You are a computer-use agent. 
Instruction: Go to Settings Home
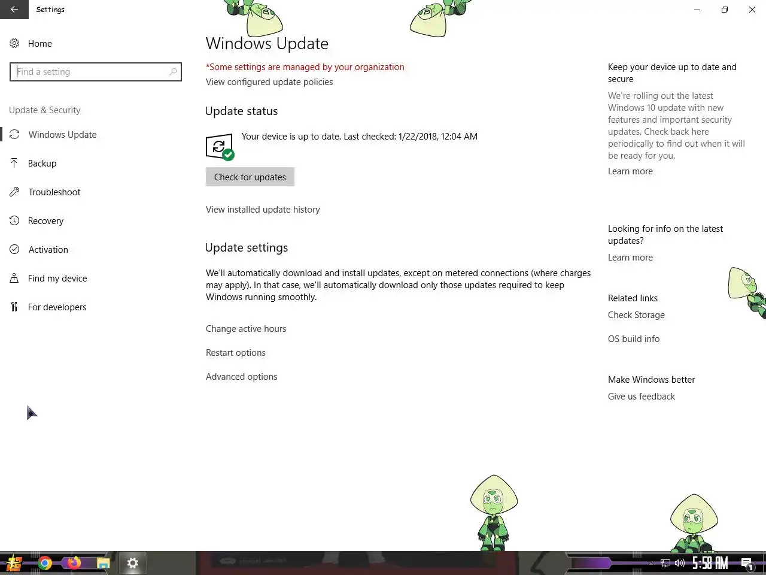click(40, 44)
